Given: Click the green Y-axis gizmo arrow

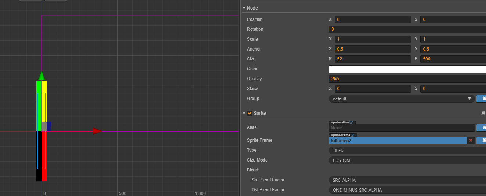Looking at the screenshot, I should point(42,75).
